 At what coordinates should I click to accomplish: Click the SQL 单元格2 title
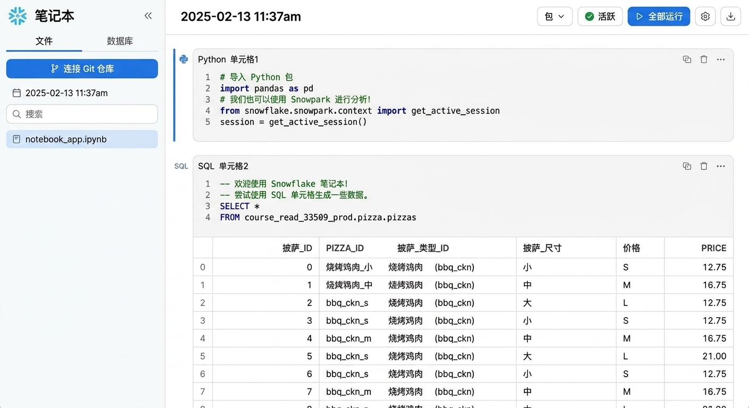pos(223,166)
